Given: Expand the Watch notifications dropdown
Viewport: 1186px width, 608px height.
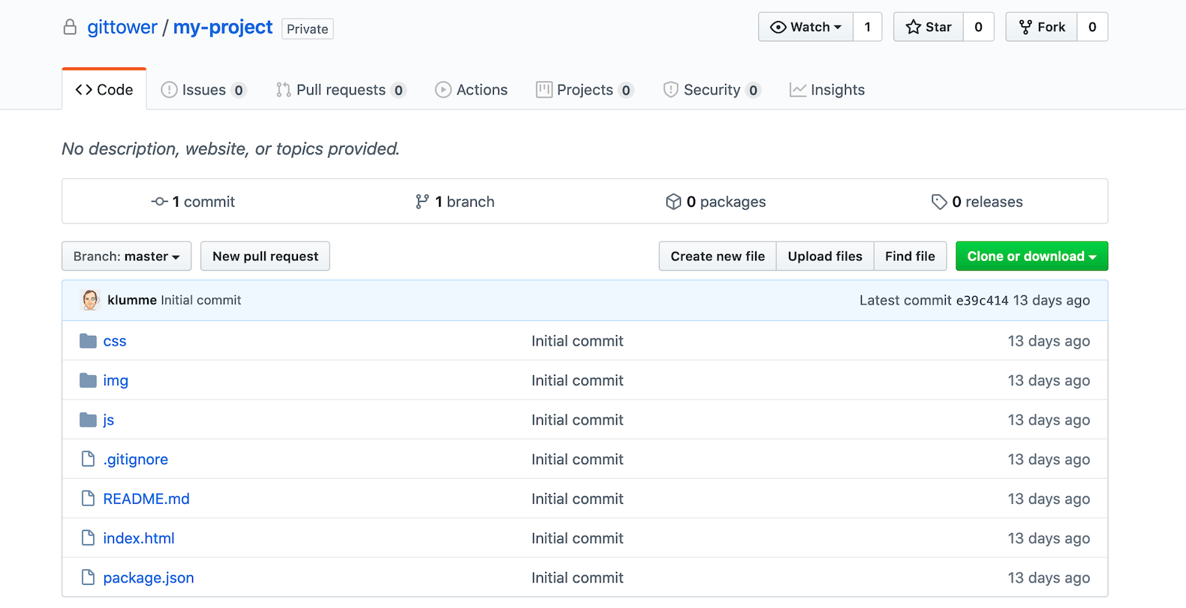Looking at the screenshot, I should 806,27.
